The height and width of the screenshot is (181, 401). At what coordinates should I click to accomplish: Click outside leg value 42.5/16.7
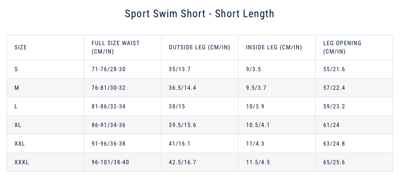183,162
